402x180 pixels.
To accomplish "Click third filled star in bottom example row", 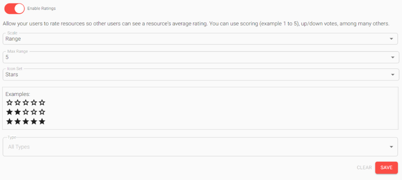I will (x=26, y=122).
